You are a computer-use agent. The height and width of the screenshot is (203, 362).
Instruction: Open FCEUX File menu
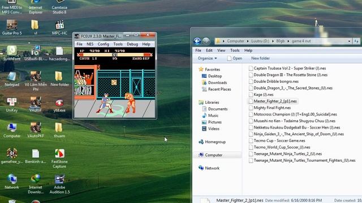79,44
